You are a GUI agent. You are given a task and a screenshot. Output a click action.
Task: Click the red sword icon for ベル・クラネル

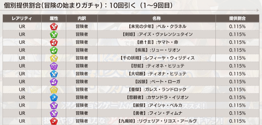[54, 26]
